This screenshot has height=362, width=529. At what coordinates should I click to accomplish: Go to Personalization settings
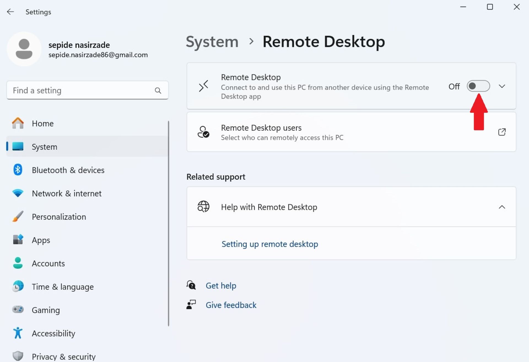pyautogui.click(x=87, y=217)
